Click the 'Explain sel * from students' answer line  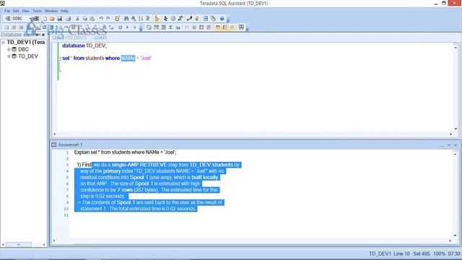point(125,152)
